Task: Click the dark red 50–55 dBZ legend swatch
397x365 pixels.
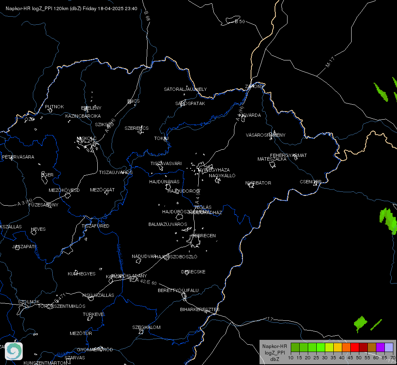Action: 363,348
